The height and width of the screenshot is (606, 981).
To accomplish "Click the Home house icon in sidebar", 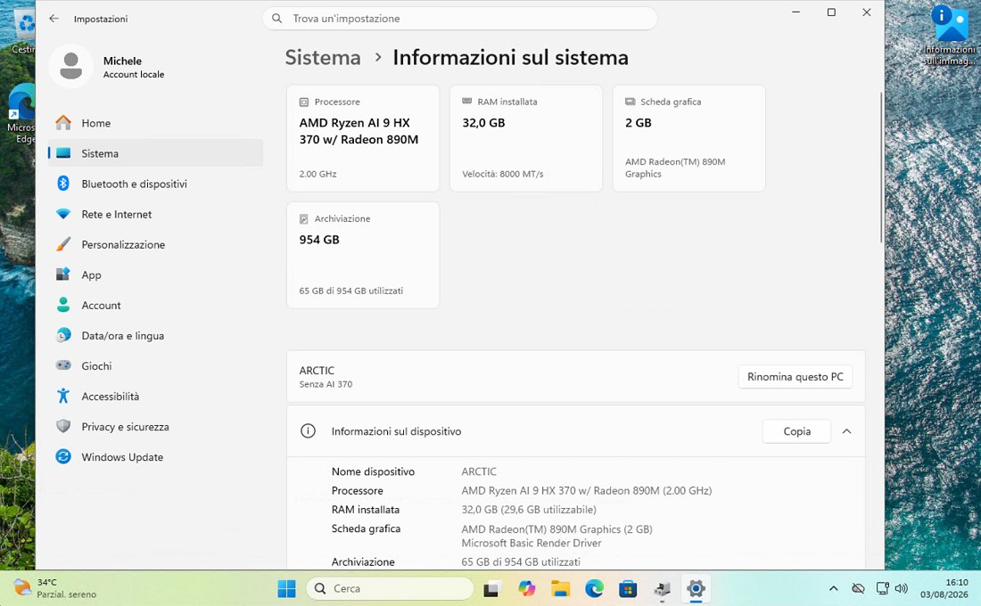I will click(63, 123).
